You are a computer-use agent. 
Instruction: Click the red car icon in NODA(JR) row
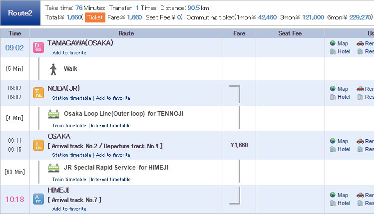pyautogui.click(x=360, y=89)
